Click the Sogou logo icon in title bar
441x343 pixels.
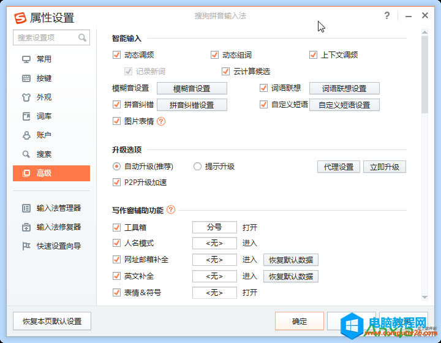click(x=20, y=17)
